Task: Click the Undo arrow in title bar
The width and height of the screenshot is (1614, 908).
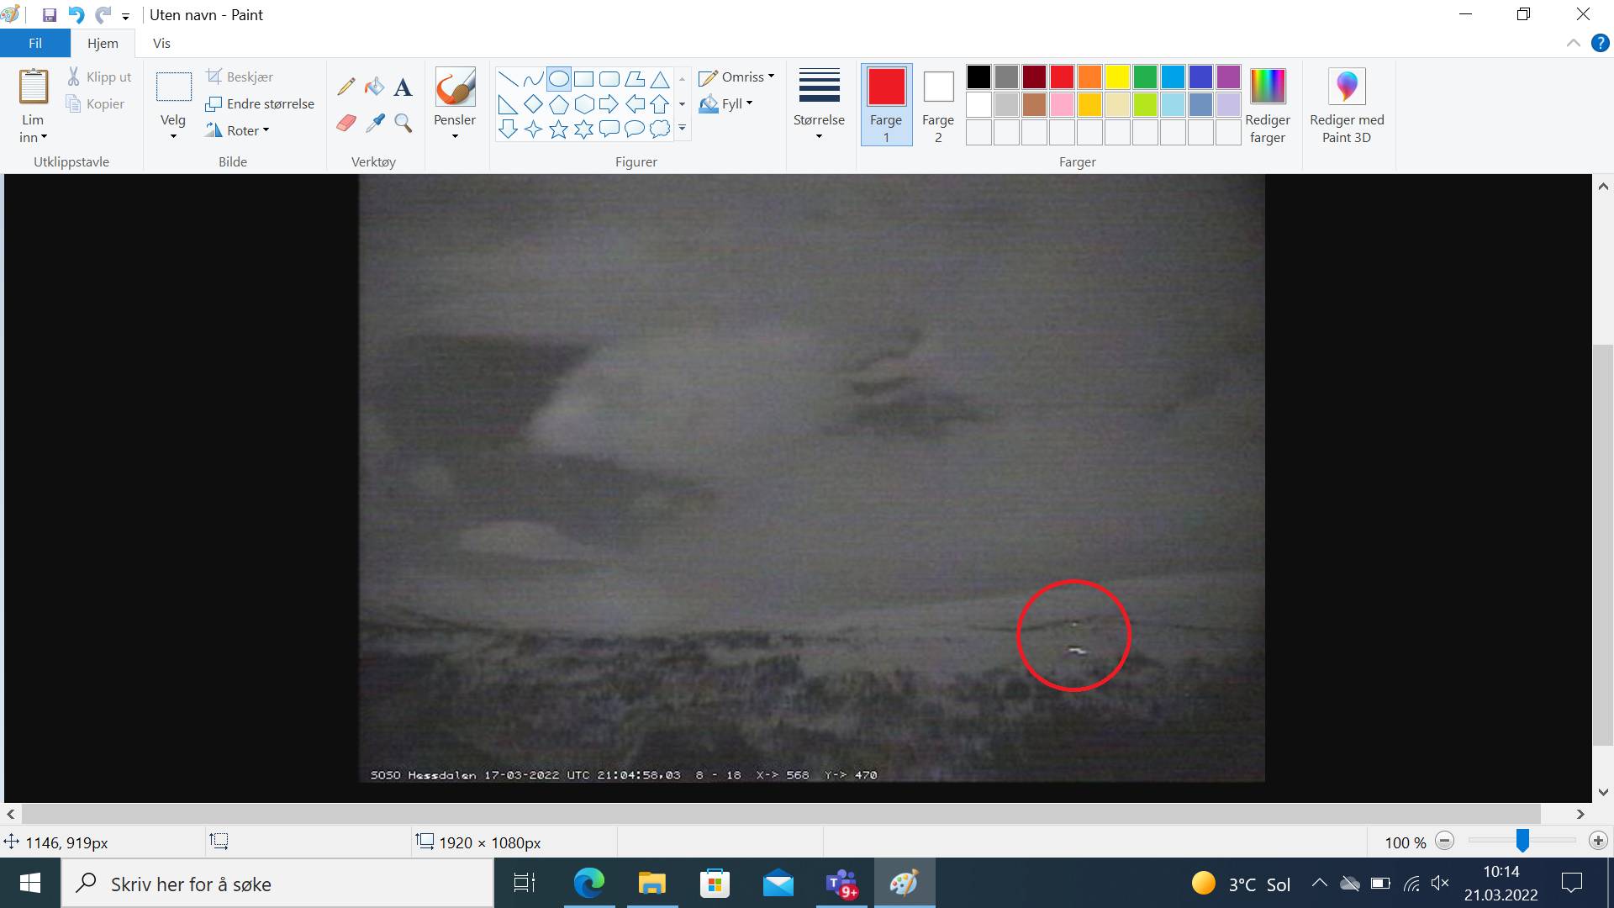Action: tap(76, 14)
